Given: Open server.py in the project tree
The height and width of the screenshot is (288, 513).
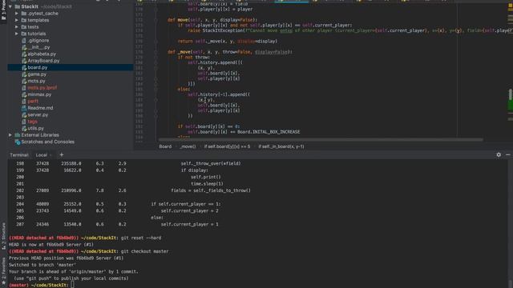Looking at the screenshot, I should click(x=38, y=115).
